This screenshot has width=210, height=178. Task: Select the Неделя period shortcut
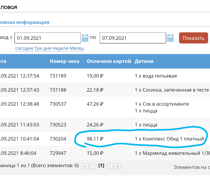tap(60, 48)
